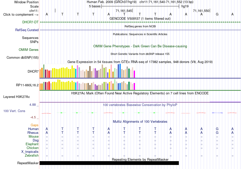Click the Dog alignment row label
241x169 pixels.
click(x=36, y=140)
